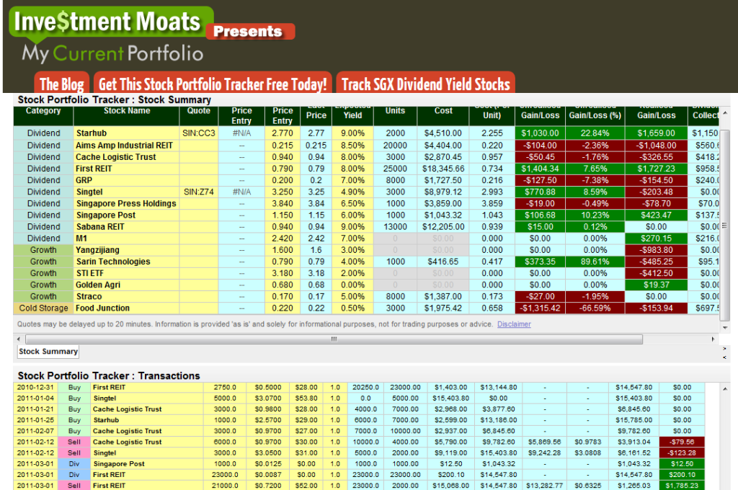Click the Category column header
738x490 pixels.
tap(43, 110)
